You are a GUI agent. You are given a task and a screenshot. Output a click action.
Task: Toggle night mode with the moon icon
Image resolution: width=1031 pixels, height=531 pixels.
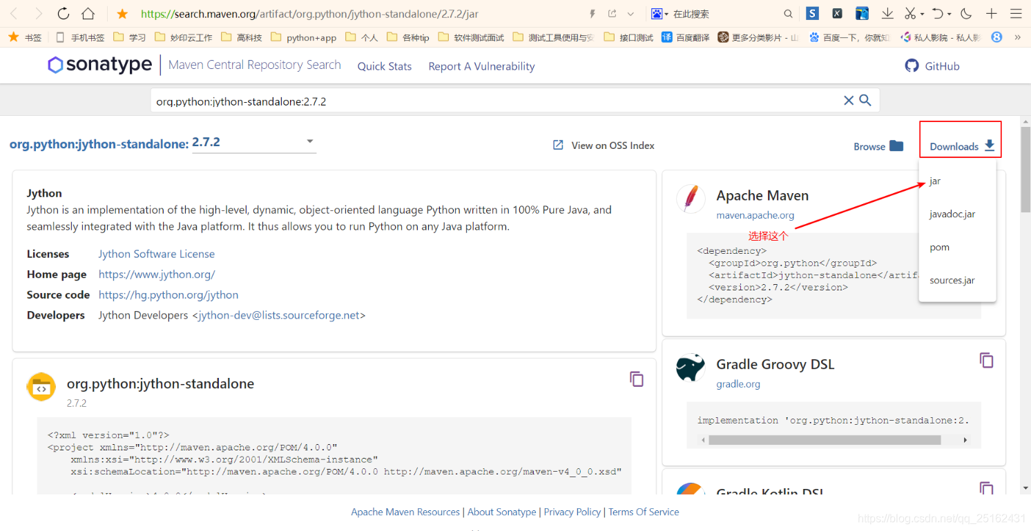coord(966,14)
